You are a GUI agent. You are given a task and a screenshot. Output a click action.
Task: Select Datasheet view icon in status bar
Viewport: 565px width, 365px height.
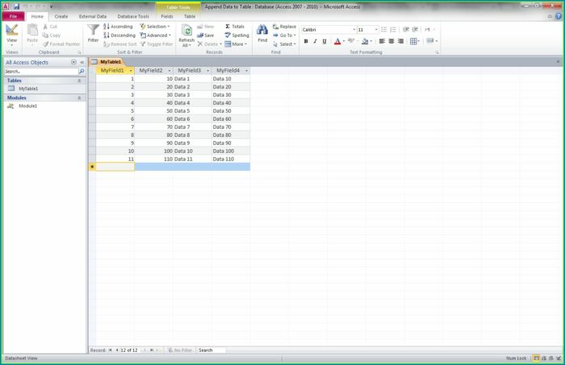point(536,359)
